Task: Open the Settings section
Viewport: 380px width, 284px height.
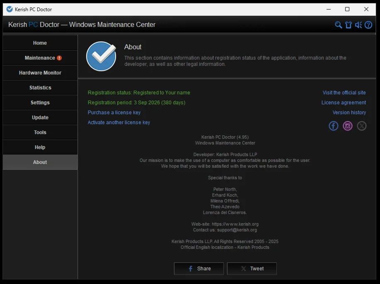Action: click(40, 103)
